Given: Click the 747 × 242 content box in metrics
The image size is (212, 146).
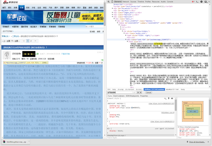Looking at the screenshot, I should coord(193,111).
